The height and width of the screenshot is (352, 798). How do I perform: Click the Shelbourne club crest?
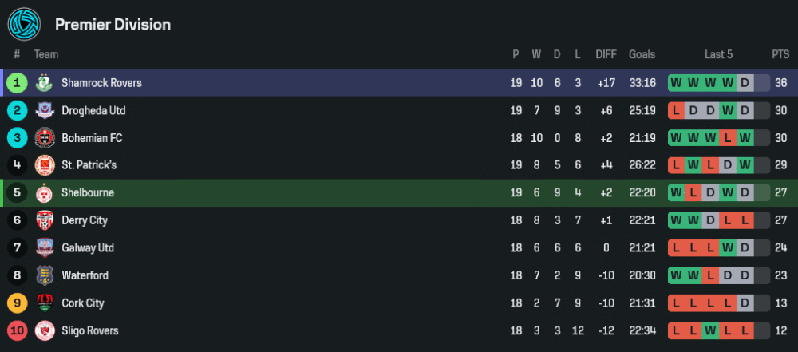(x=45, y=193)
